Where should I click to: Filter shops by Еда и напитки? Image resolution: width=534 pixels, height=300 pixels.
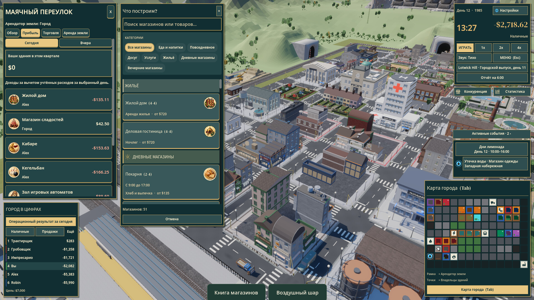pyautogui.click(x=171, y=47)
